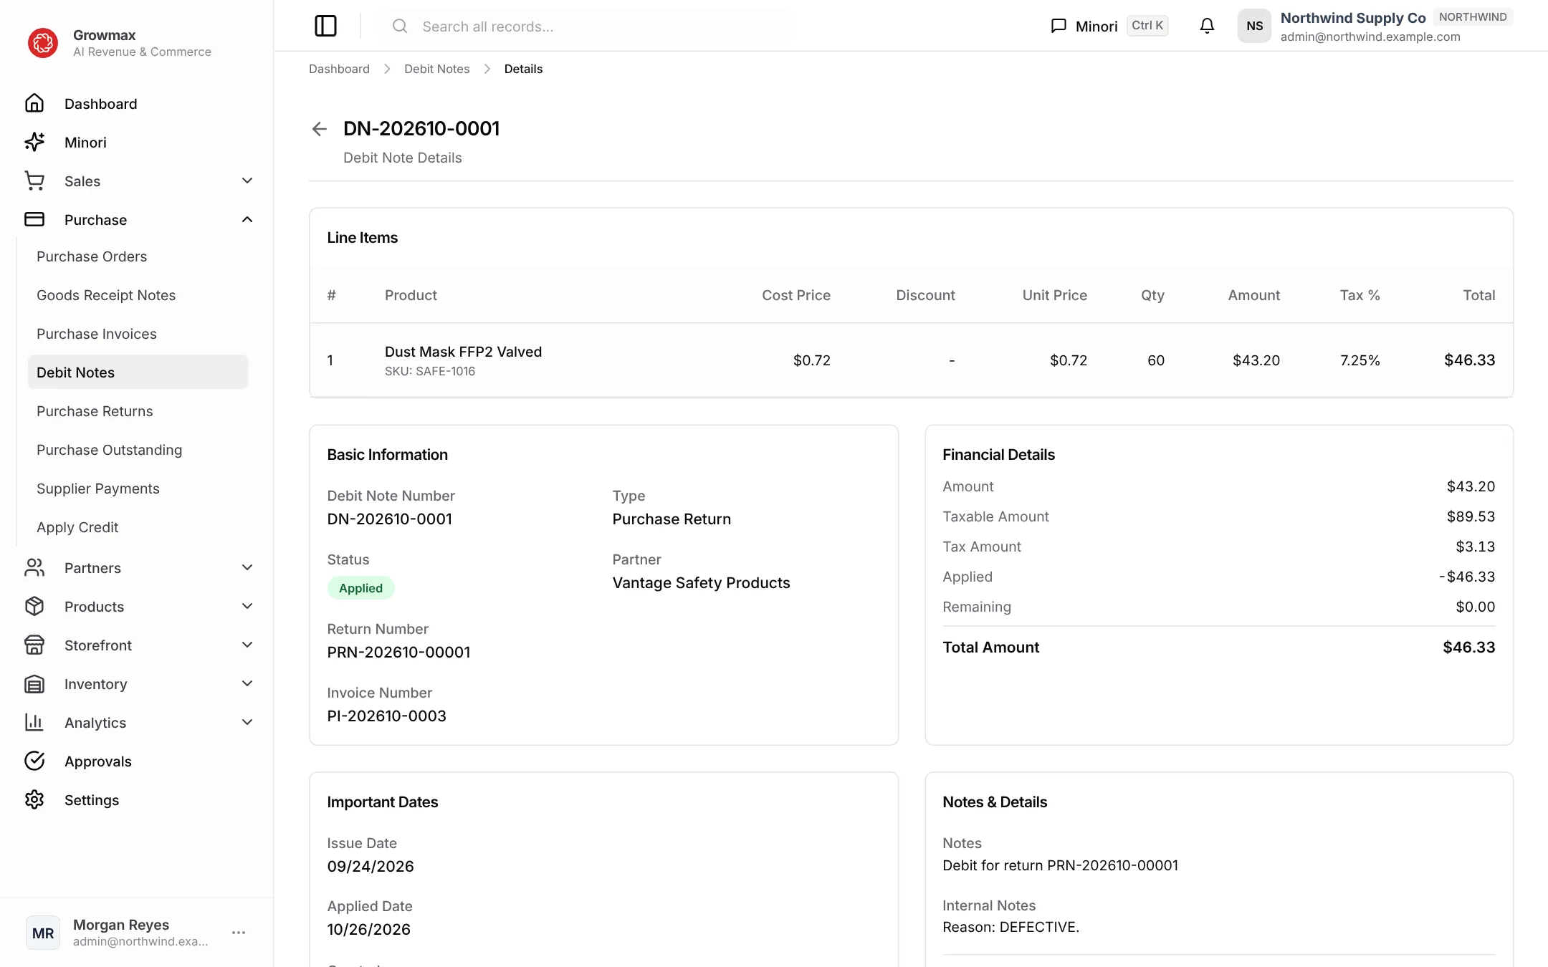Select Purchase Invoices in sidebar
Image resolution: width=1548 pixels, height=967 pixels.
click(138, 334)
